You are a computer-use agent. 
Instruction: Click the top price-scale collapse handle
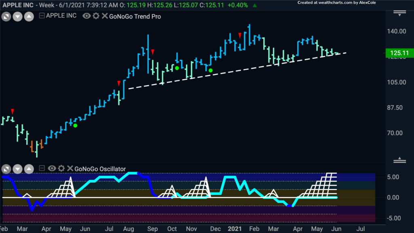coord(399,13)
